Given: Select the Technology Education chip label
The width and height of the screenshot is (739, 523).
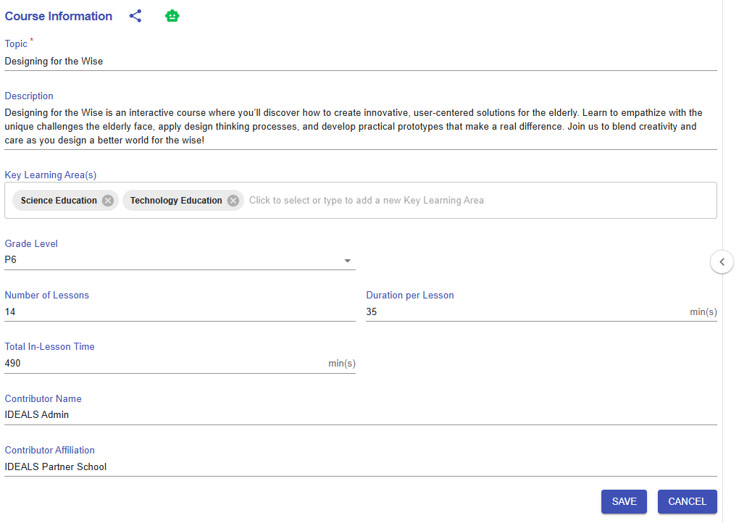Looking at the screenshot, I should click(176, 201).
